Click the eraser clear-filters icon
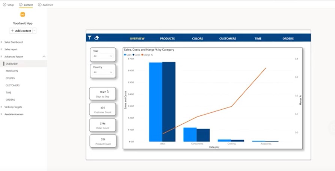This screenshot has width=335, height=171. [x=97, y=38]
